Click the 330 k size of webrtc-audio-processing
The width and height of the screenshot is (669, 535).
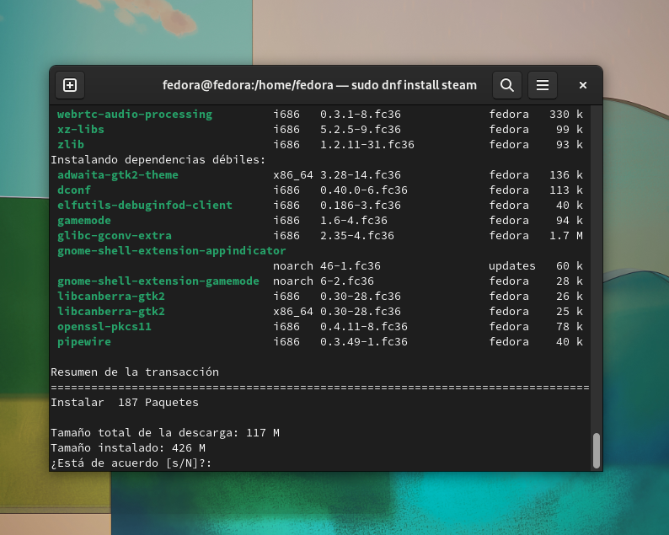pyautogui.click(x=566, y=115)
